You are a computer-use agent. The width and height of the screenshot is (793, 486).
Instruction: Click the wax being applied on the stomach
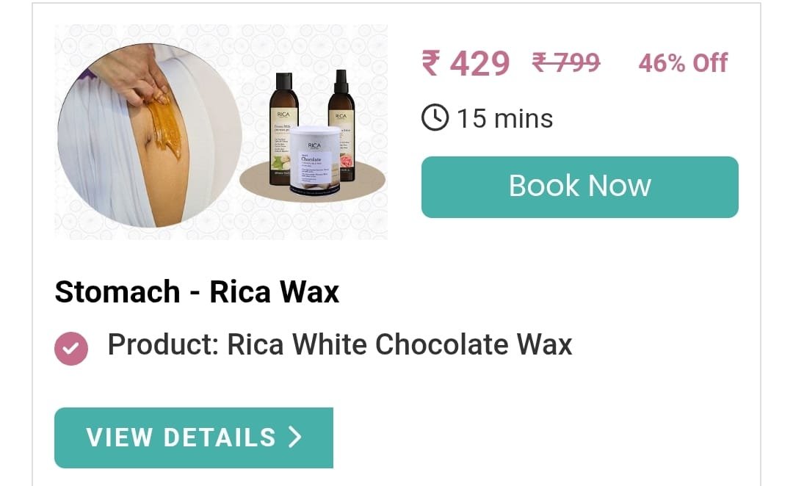point(164,126)
